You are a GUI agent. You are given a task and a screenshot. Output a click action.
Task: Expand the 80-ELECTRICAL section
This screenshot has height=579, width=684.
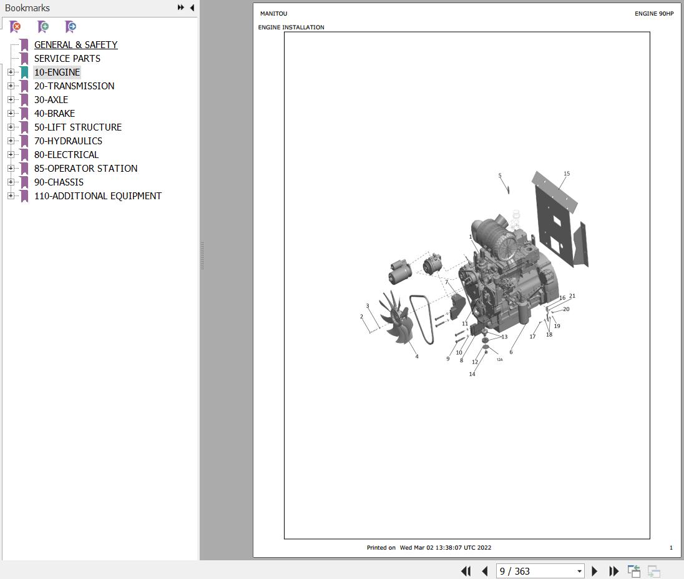coord(11,154)
